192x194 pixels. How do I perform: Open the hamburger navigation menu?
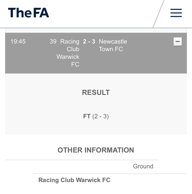click(176, 13)
